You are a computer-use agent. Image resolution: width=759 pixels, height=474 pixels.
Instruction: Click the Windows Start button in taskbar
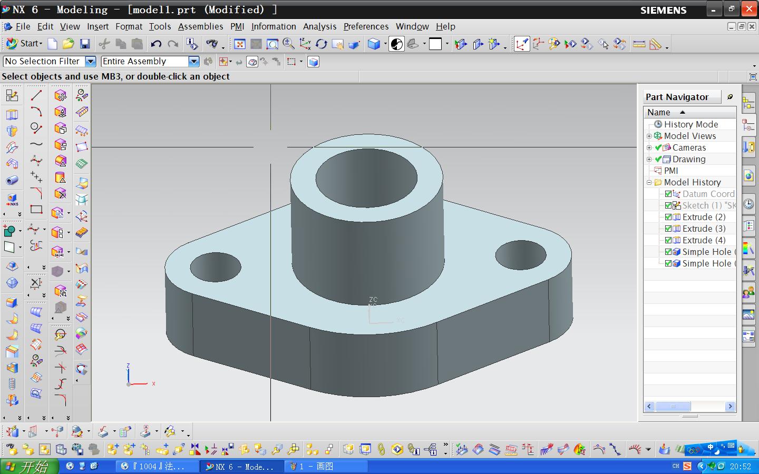coord(29,466)
